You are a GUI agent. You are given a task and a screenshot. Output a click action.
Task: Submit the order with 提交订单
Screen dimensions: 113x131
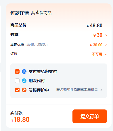[x=90, y=116]
